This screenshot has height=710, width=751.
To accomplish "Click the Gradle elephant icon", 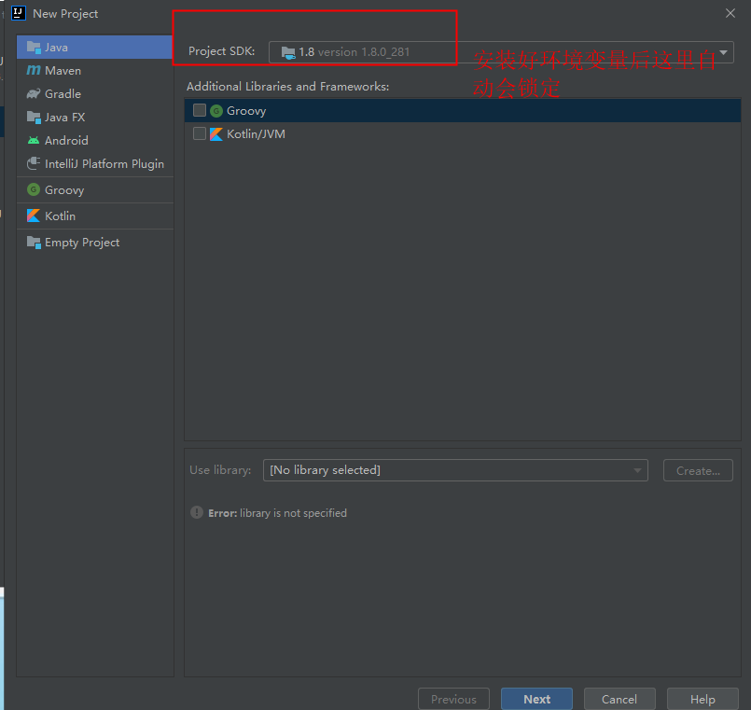I will point(34,93).
